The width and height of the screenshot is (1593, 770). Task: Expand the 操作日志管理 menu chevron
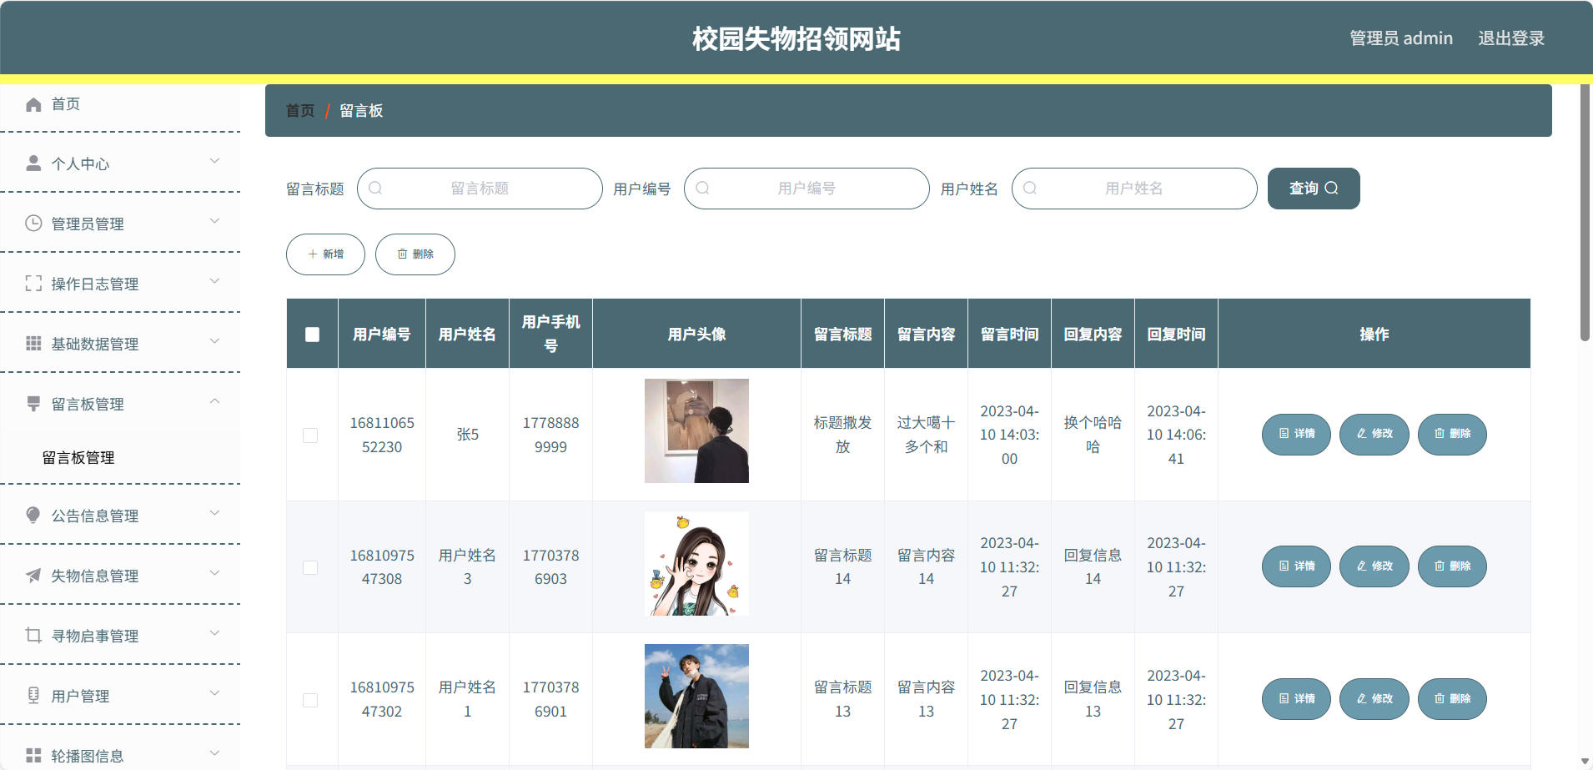[214, 281]
